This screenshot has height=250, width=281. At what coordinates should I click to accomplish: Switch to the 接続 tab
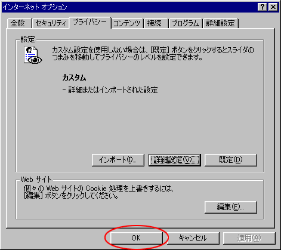[156, 23]
